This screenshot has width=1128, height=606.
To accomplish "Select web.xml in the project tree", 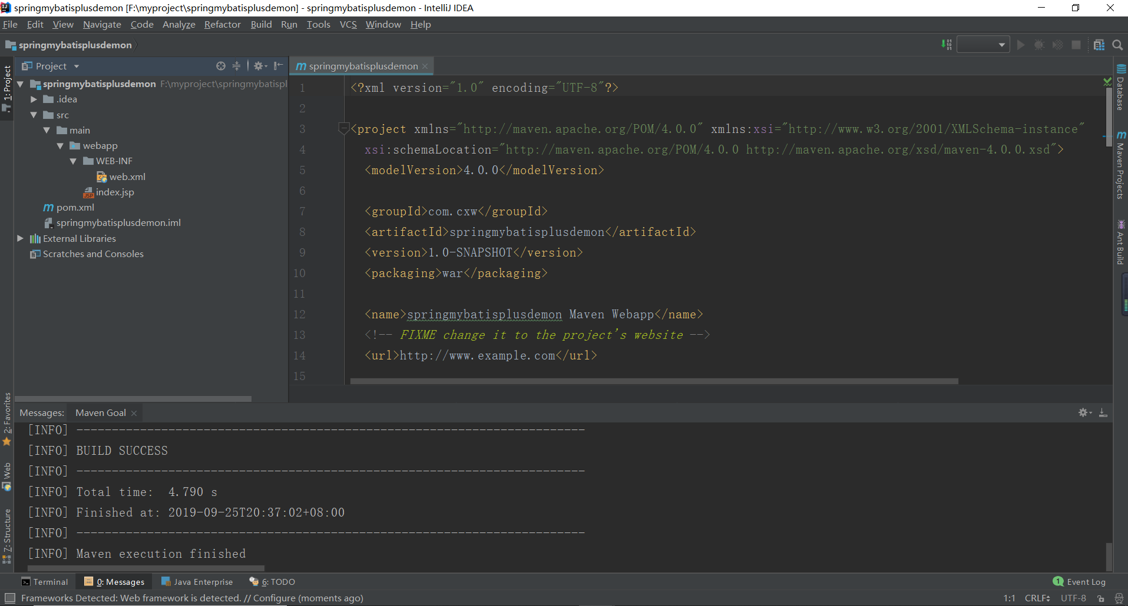I will click(127, 177).
